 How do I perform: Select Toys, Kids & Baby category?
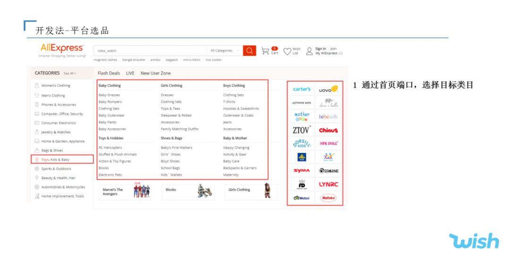point(62,159)
